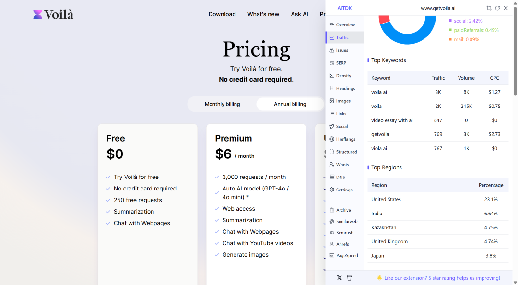Open the Issues section
Image resolution: width=518 pixels, height=285 pixels.
pos(344,50)
